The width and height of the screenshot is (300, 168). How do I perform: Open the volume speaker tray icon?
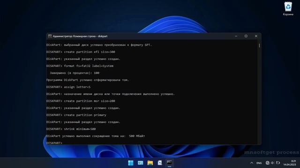coord(272,163)
